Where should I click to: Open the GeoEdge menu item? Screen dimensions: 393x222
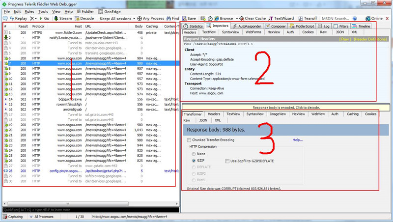pyautogui.click(x=110, y=11)
